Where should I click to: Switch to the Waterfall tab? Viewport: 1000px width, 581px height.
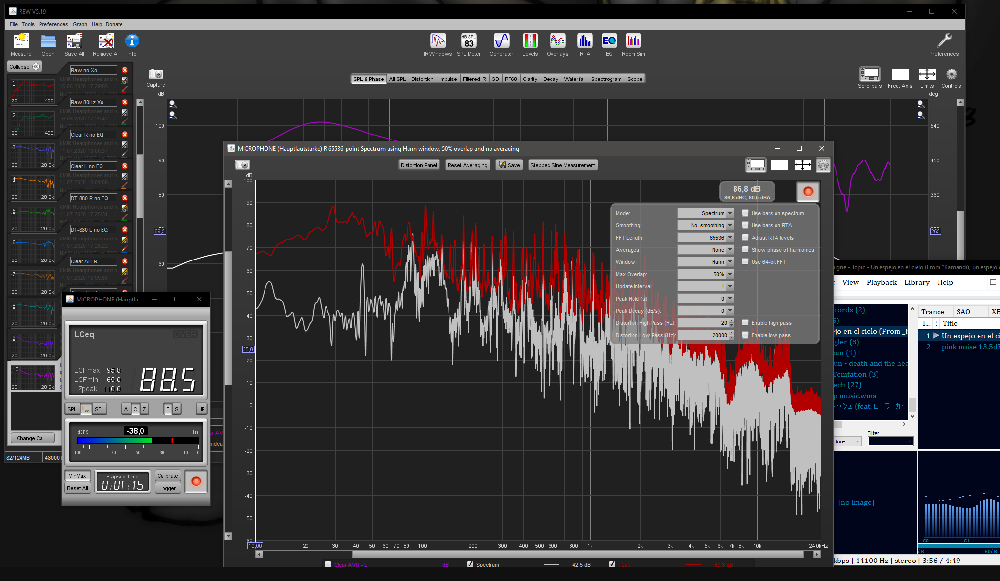[x=574, y=79]
